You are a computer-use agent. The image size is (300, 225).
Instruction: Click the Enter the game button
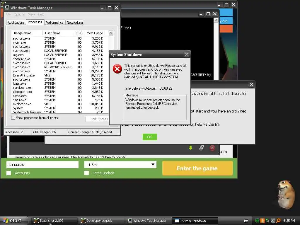pos(197,168)
